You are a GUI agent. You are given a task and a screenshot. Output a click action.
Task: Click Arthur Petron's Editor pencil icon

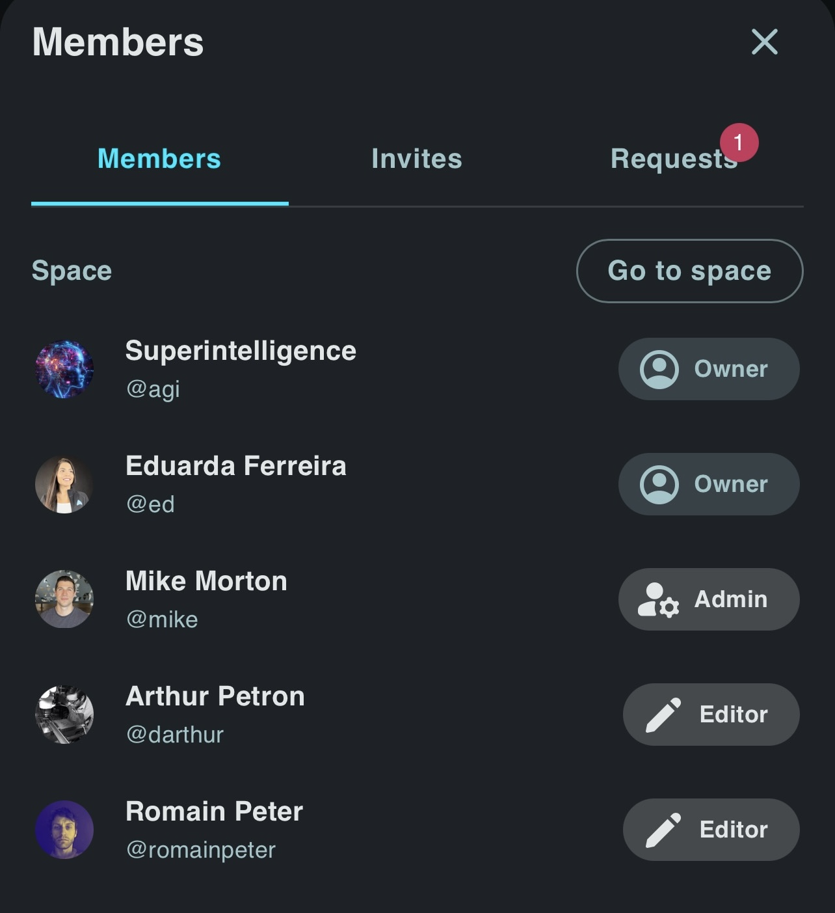[x=663, y=715]
